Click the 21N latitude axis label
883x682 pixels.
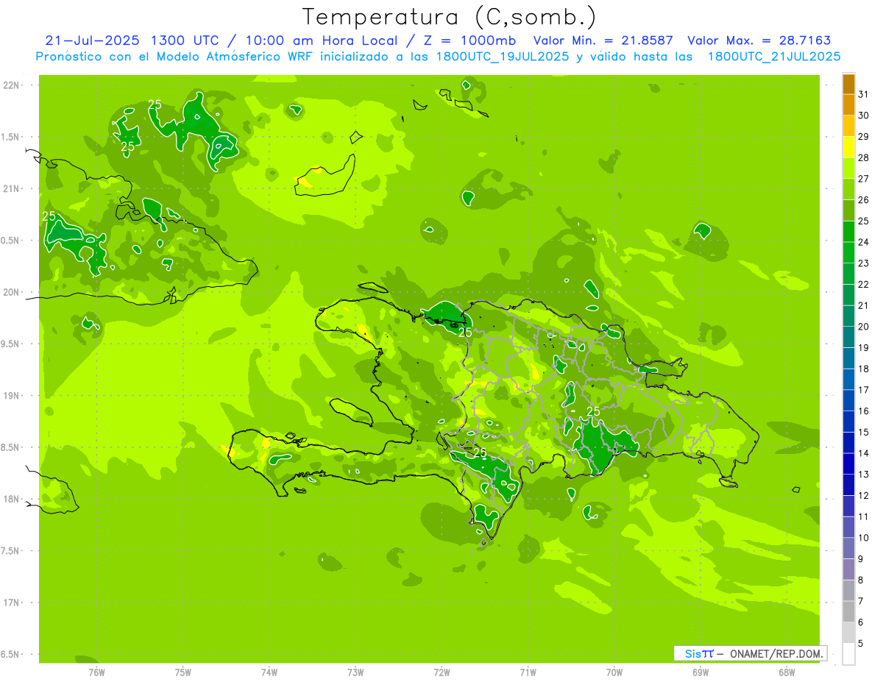(x=12, y=188)
